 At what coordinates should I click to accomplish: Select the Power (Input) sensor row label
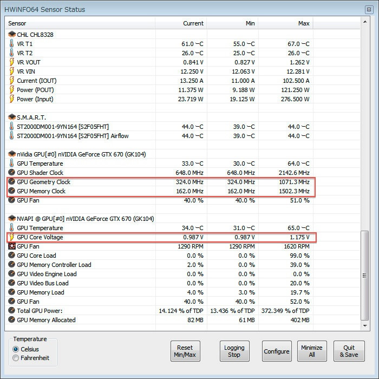[x=35, y=99]
